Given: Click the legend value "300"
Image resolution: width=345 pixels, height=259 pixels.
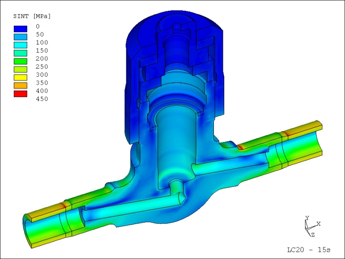Looking at the screenshot, I should pos(42,75).
